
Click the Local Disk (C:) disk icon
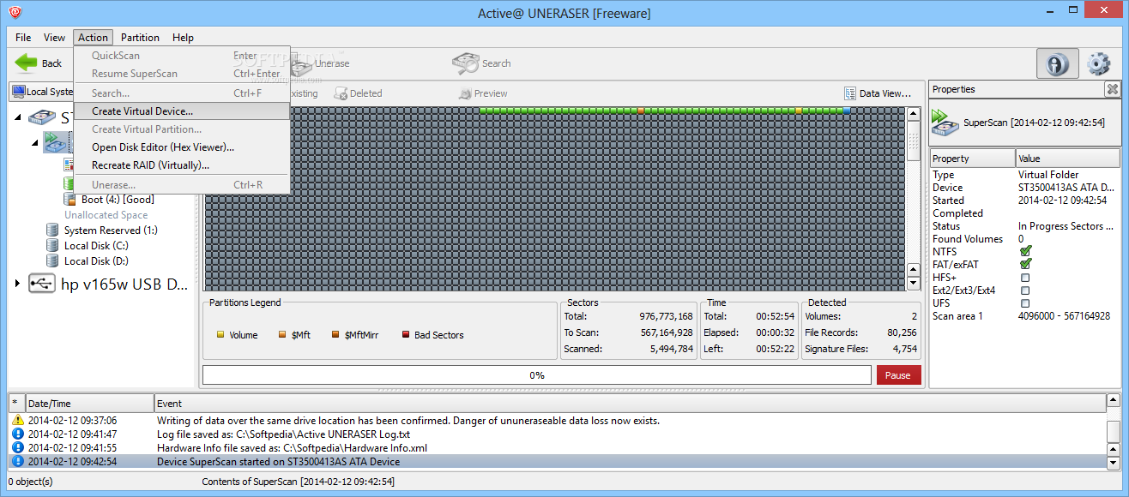tap(53, 245)
